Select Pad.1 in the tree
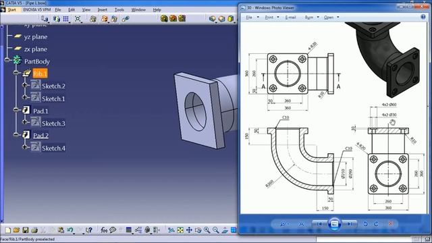Viewport: 432px width, 243px height. 40,111
